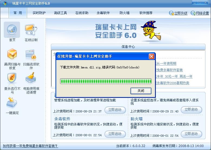The height and width of the screenshot is (150, 211).
Task: Click the 网络设置 link text
Action: [202, 13]
